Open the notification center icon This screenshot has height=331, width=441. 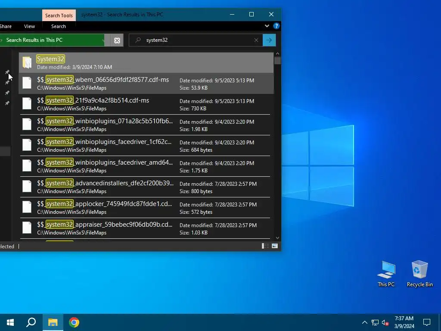(427, 322)
